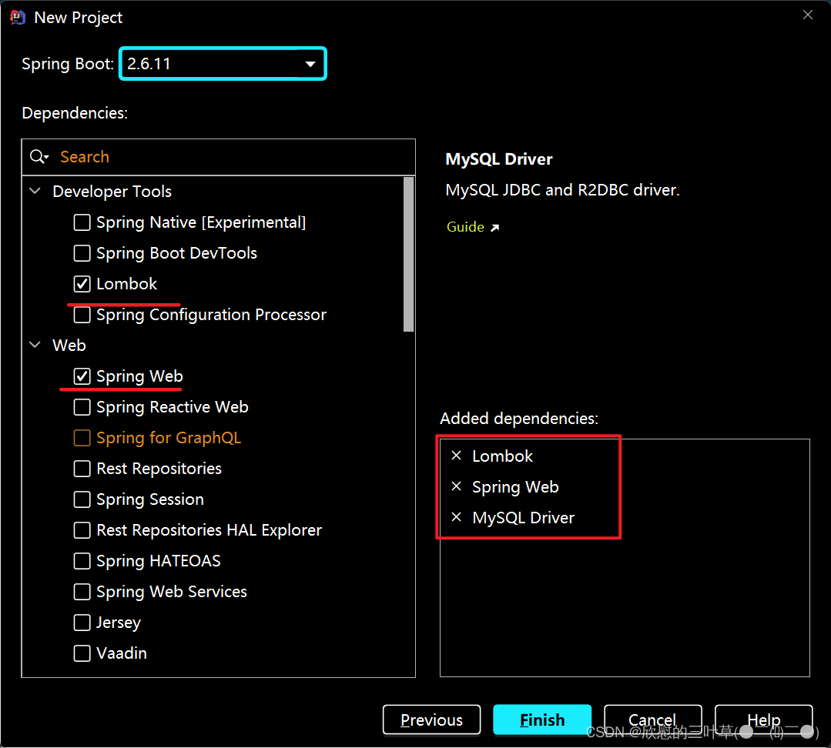Collapse the Developer Tools group
This screenshot has height=748, width=831.
[35, 191]
